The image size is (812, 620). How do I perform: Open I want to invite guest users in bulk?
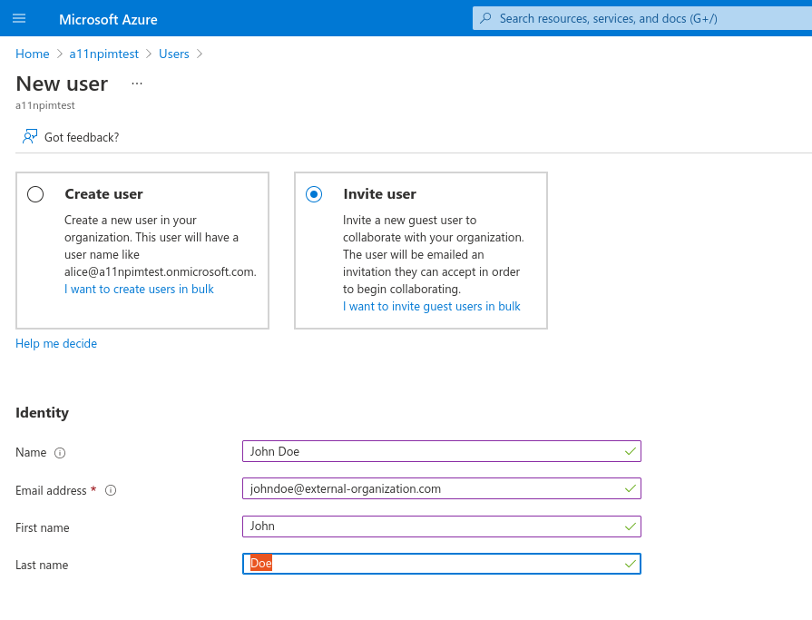click(431, 306)
